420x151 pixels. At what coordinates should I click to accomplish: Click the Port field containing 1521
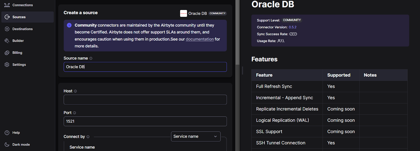tap(145, 121)
